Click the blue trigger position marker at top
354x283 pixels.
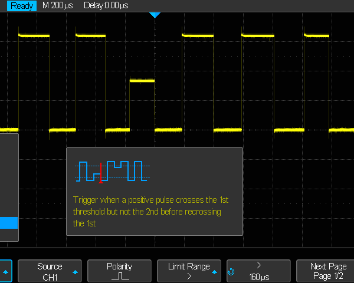point(155,15)
